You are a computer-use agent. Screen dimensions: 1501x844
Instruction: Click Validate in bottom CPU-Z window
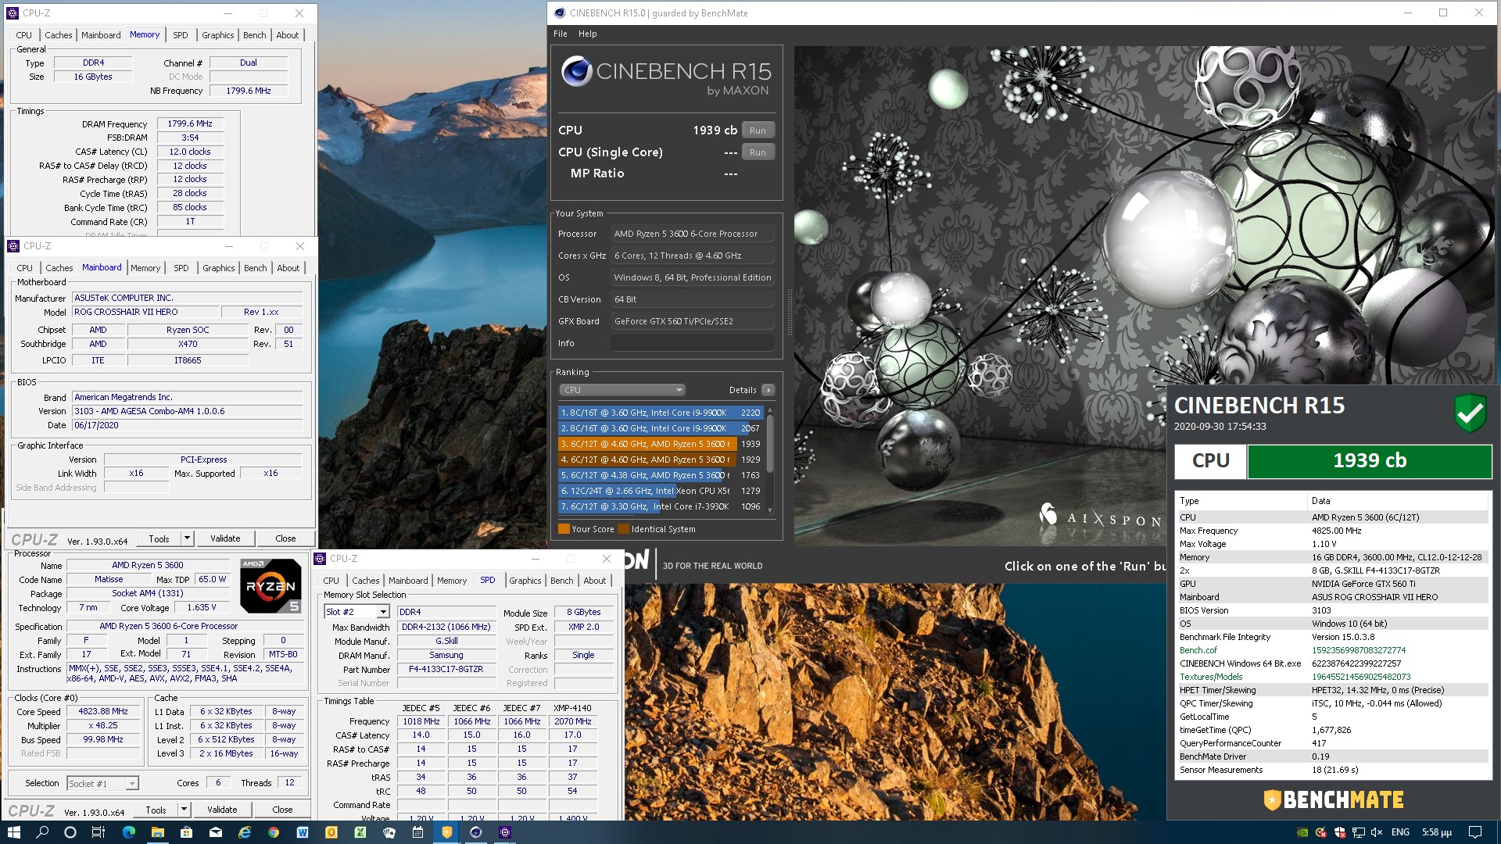click(222, 810)
